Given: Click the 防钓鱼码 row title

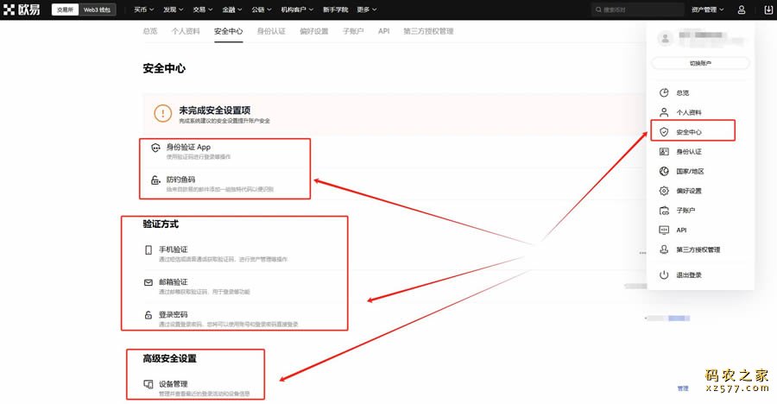Looking at the screenshot, I should pos(180,180).
